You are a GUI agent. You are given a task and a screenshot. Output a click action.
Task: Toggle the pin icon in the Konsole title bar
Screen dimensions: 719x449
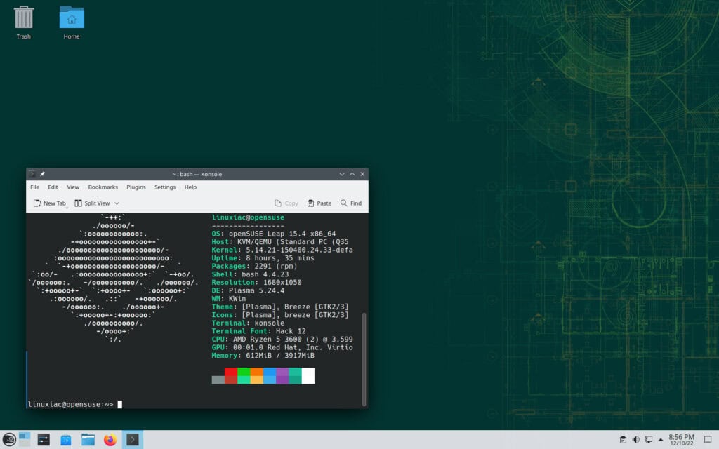[42, 174]
